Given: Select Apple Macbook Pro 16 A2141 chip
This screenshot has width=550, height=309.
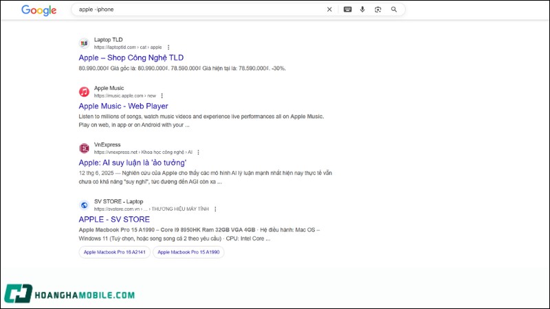Looking at the screenshot, I should (x=114, y=252).
